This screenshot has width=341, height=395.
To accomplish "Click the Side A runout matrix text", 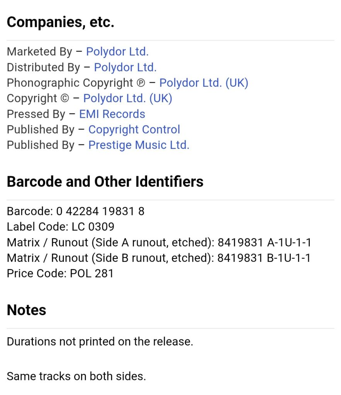I will point(159,242).
